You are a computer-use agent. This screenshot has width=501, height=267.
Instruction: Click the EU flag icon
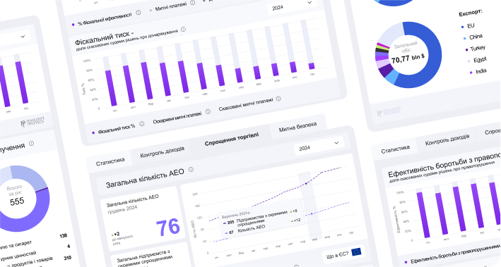pyautogui.click(x=356, y=252)
